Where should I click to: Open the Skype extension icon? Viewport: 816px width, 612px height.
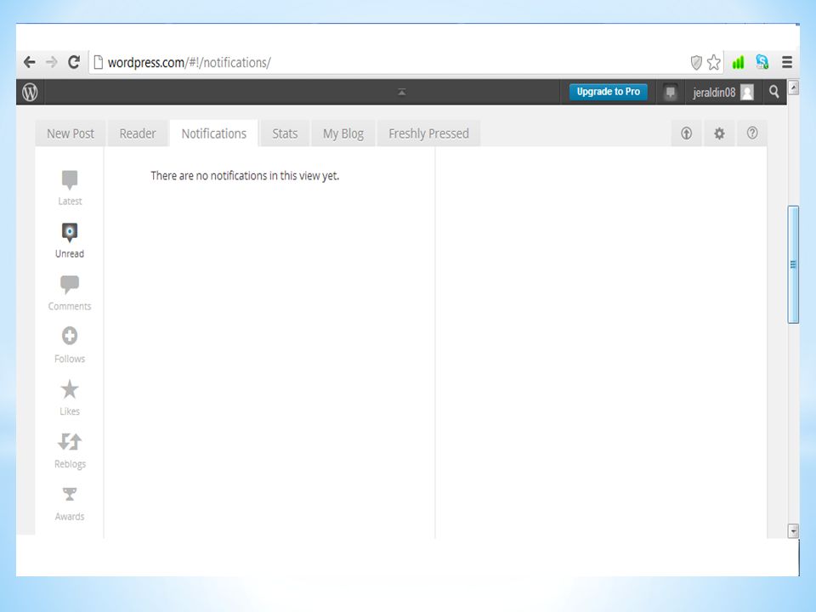click(x=762, y=62)
